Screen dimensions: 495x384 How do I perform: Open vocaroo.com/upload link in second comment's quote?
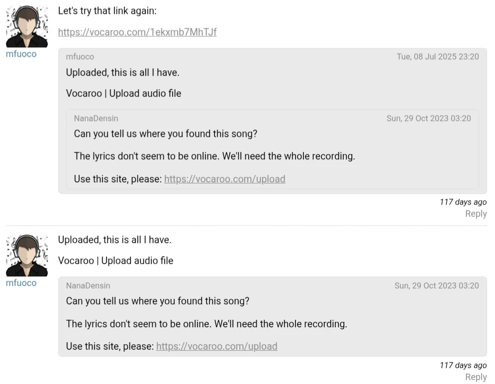(x=216, y=346)
